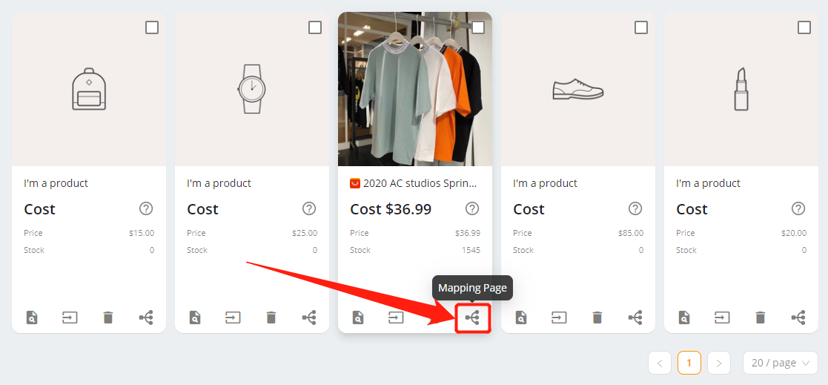The image size is (828, 385).
Task: Click the $20.00 price value
Action: click(794, 233)
